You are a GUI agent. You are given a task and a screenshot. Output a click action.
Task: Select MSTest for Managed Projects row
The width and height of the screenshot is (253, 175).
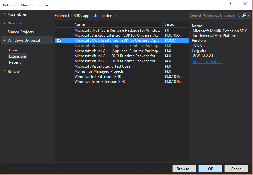[122, 71]
